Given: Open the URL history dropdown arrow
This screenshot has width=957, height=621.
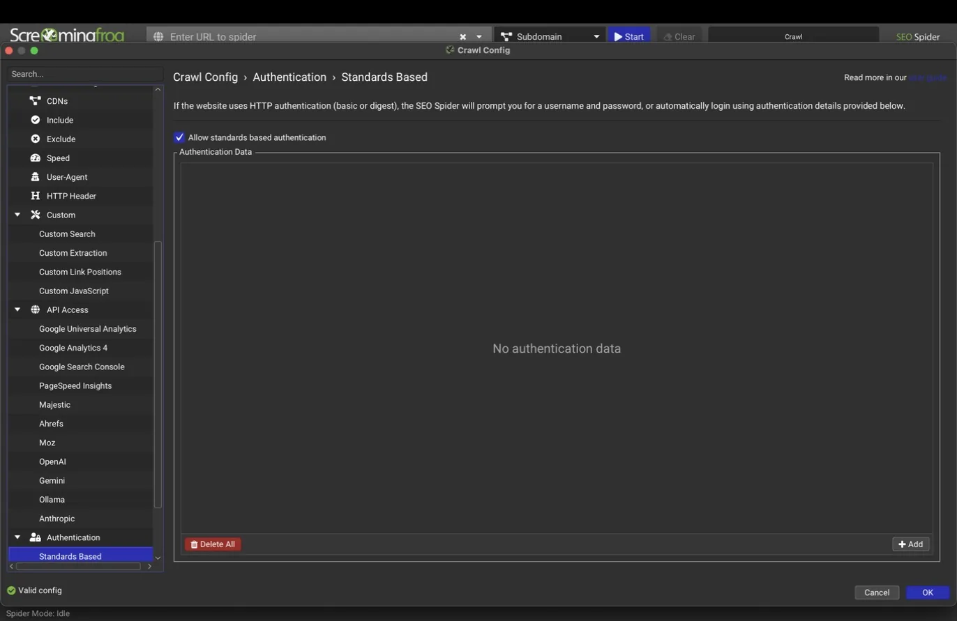Looking at the screenshot, I should 479,36.
